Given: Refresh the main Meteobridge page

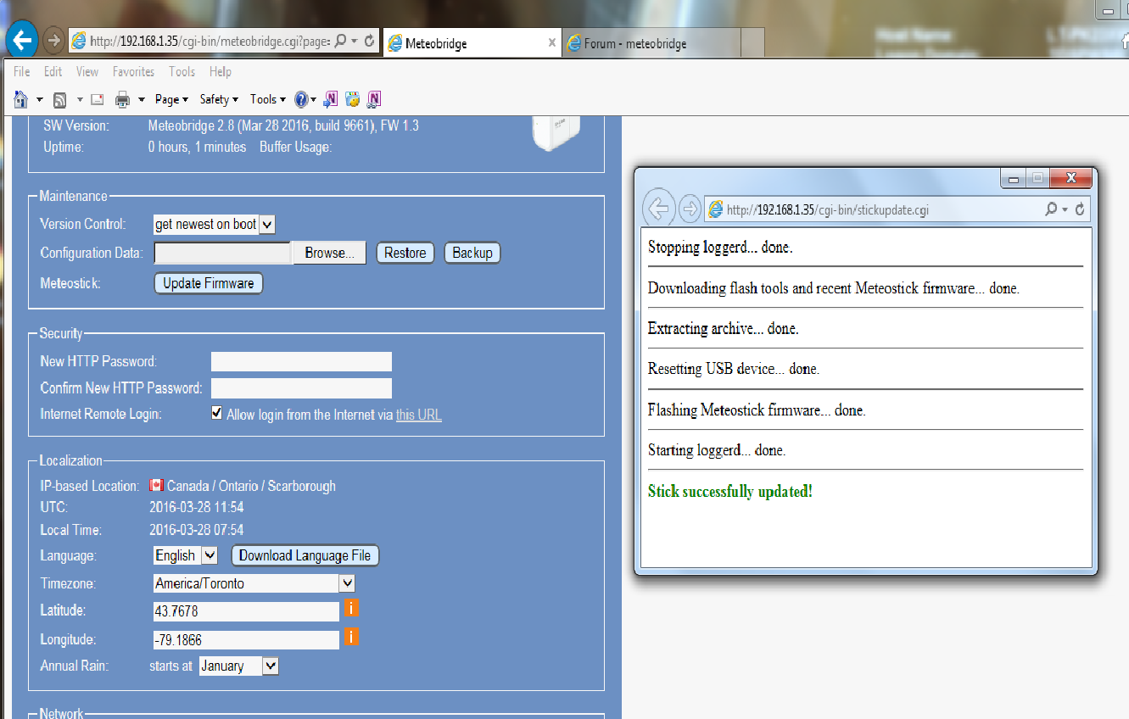Looking at the screenshot, I should 370,41.
